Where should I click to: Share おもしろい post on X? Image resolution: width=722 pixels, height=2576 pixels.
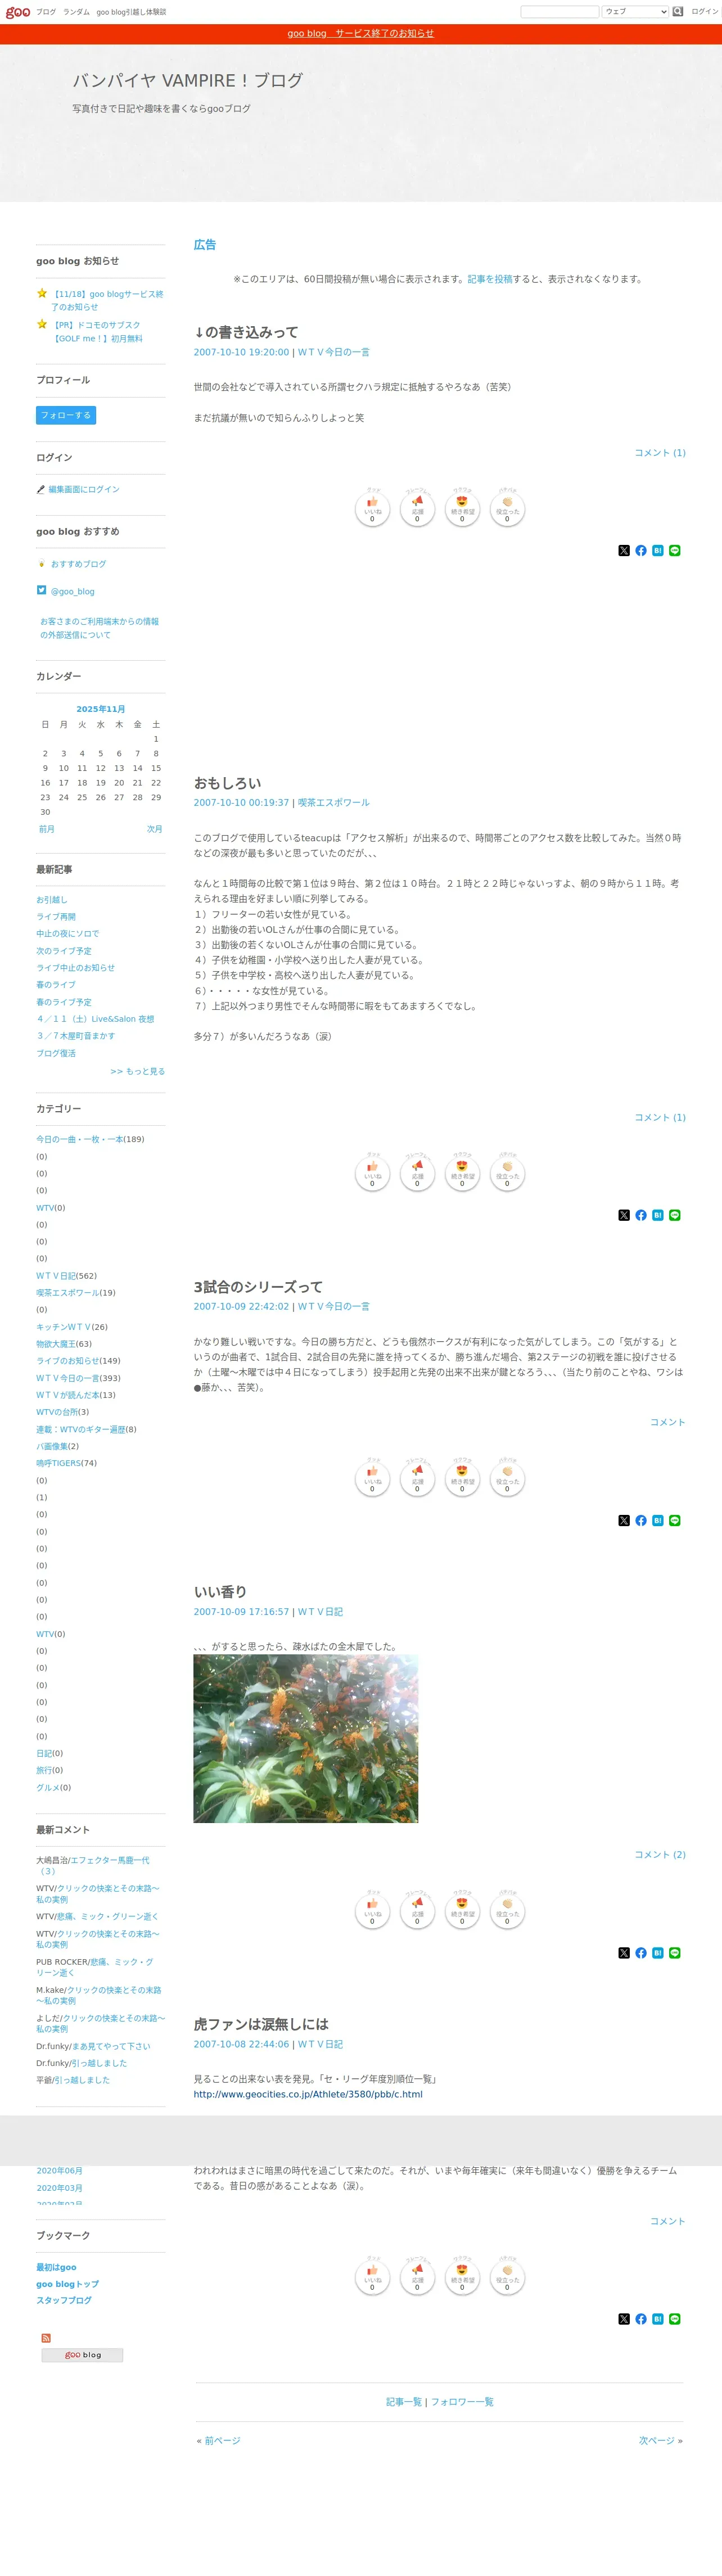pos(624,1215)
